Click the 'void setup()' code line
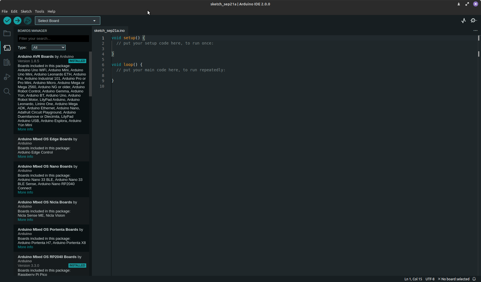The width and height of the screenshot is (481, 282). pos(128,38)
